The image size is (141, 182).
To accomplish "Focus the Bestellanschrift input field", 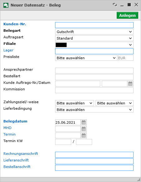I will 94,168.
